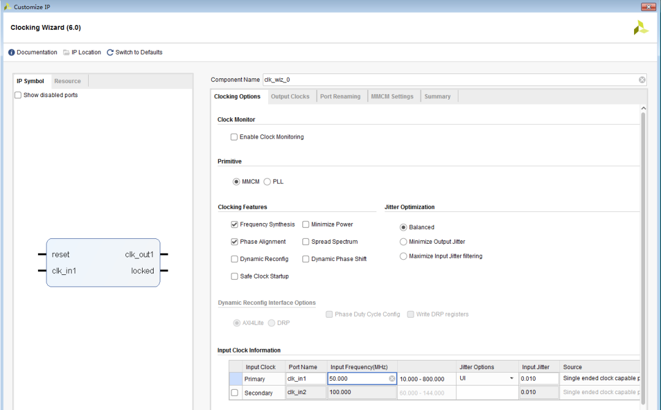Viewport: 661px width, 410px height.
Task: Click the Primary Input Jitter 0.010 field
Action: tap(539, 378)
